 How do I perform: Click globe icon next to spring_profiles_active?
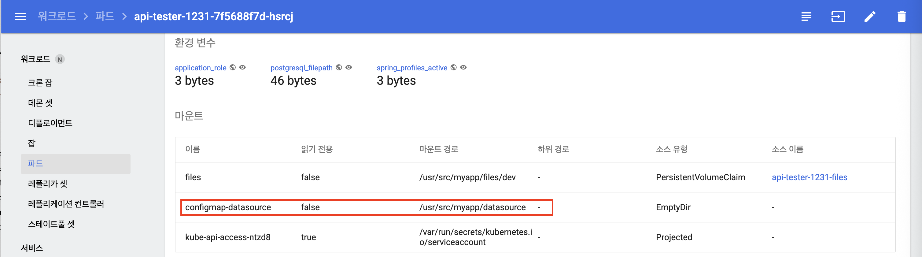point(453,67)
